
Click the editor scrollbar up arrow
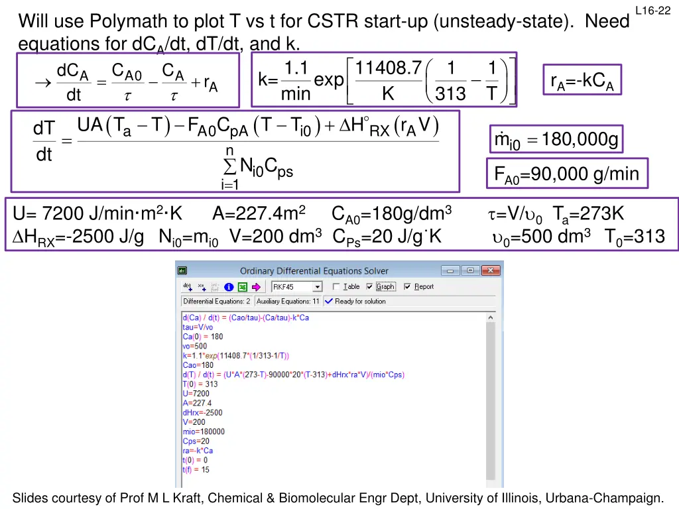pyautogui.click(x=490, y=317)
